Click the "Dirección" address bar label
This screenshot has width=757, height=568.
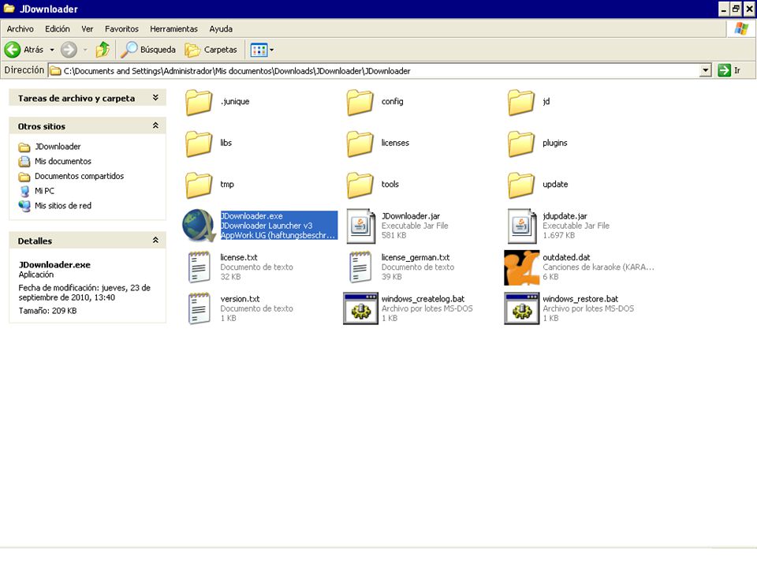tap(24, 70)
